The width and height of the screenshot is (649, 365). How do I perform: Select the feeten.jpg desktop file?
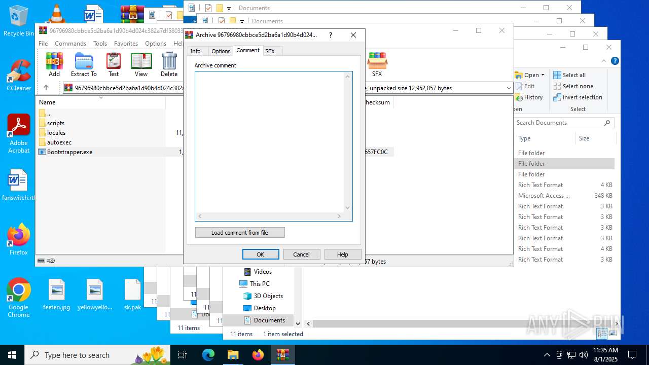57,294
